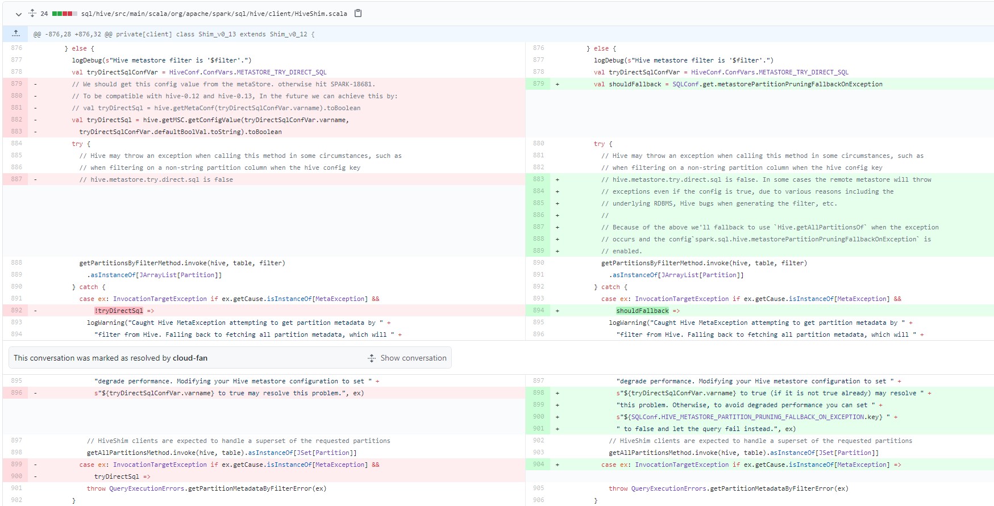The height and width of the screenshot is (506, 994).
Task: Select added line number 879 on right
Action: [538, 84]
